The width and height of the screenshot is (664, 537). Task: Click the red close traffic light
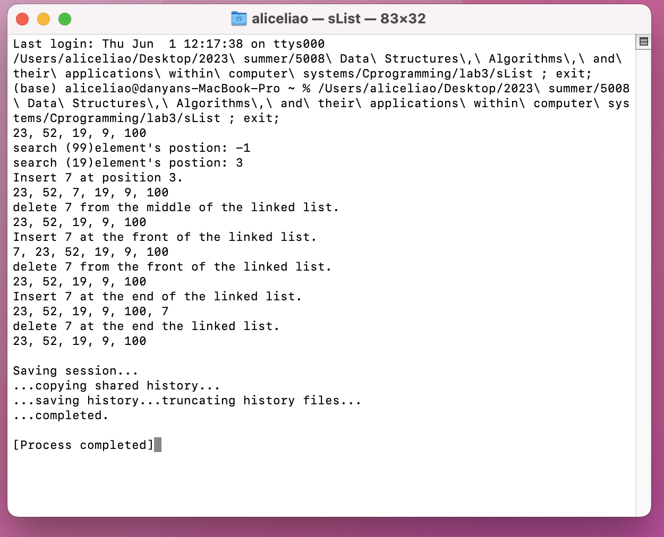click(x=22, y=18)
